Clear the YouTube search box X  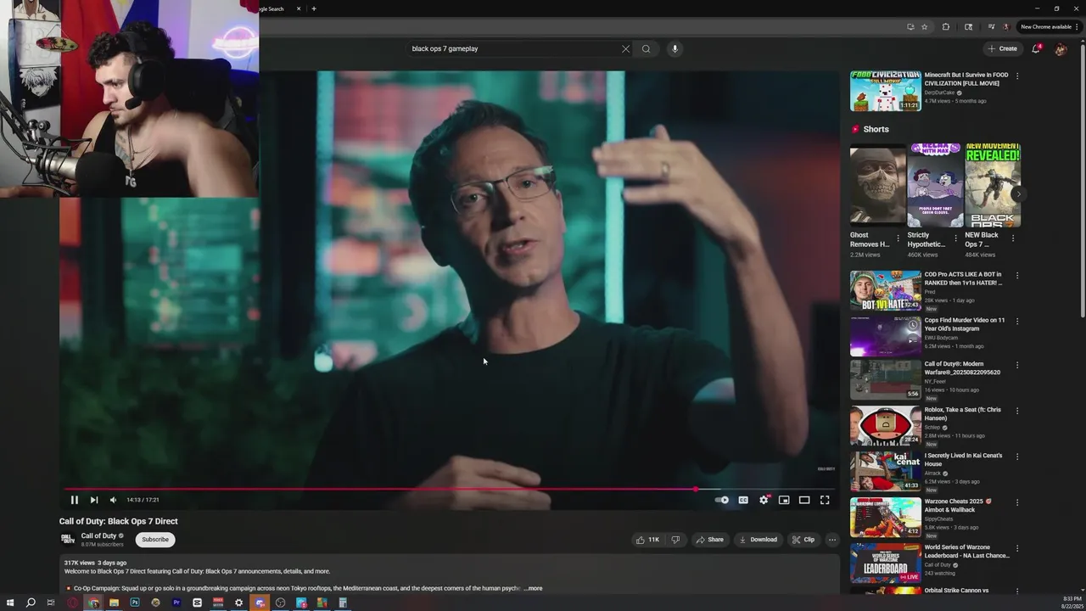(x=625, y=48)
